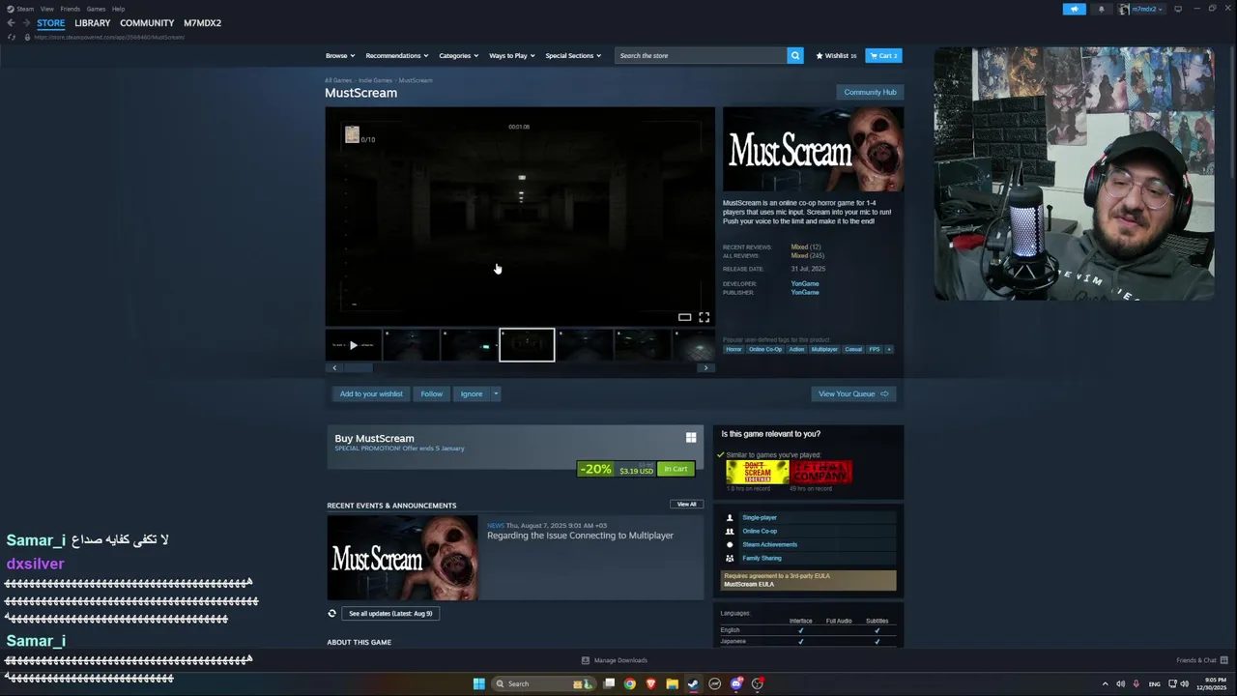Select the highlighted screenshot thumbnail
Viewport: 1237px width, 696px height.
pos(527,345)
